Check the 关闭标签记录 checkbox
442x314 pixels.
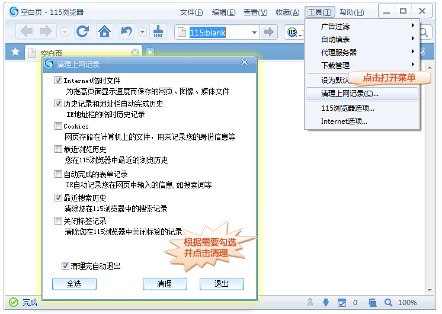pyautogui.click(x=58, y=220)
